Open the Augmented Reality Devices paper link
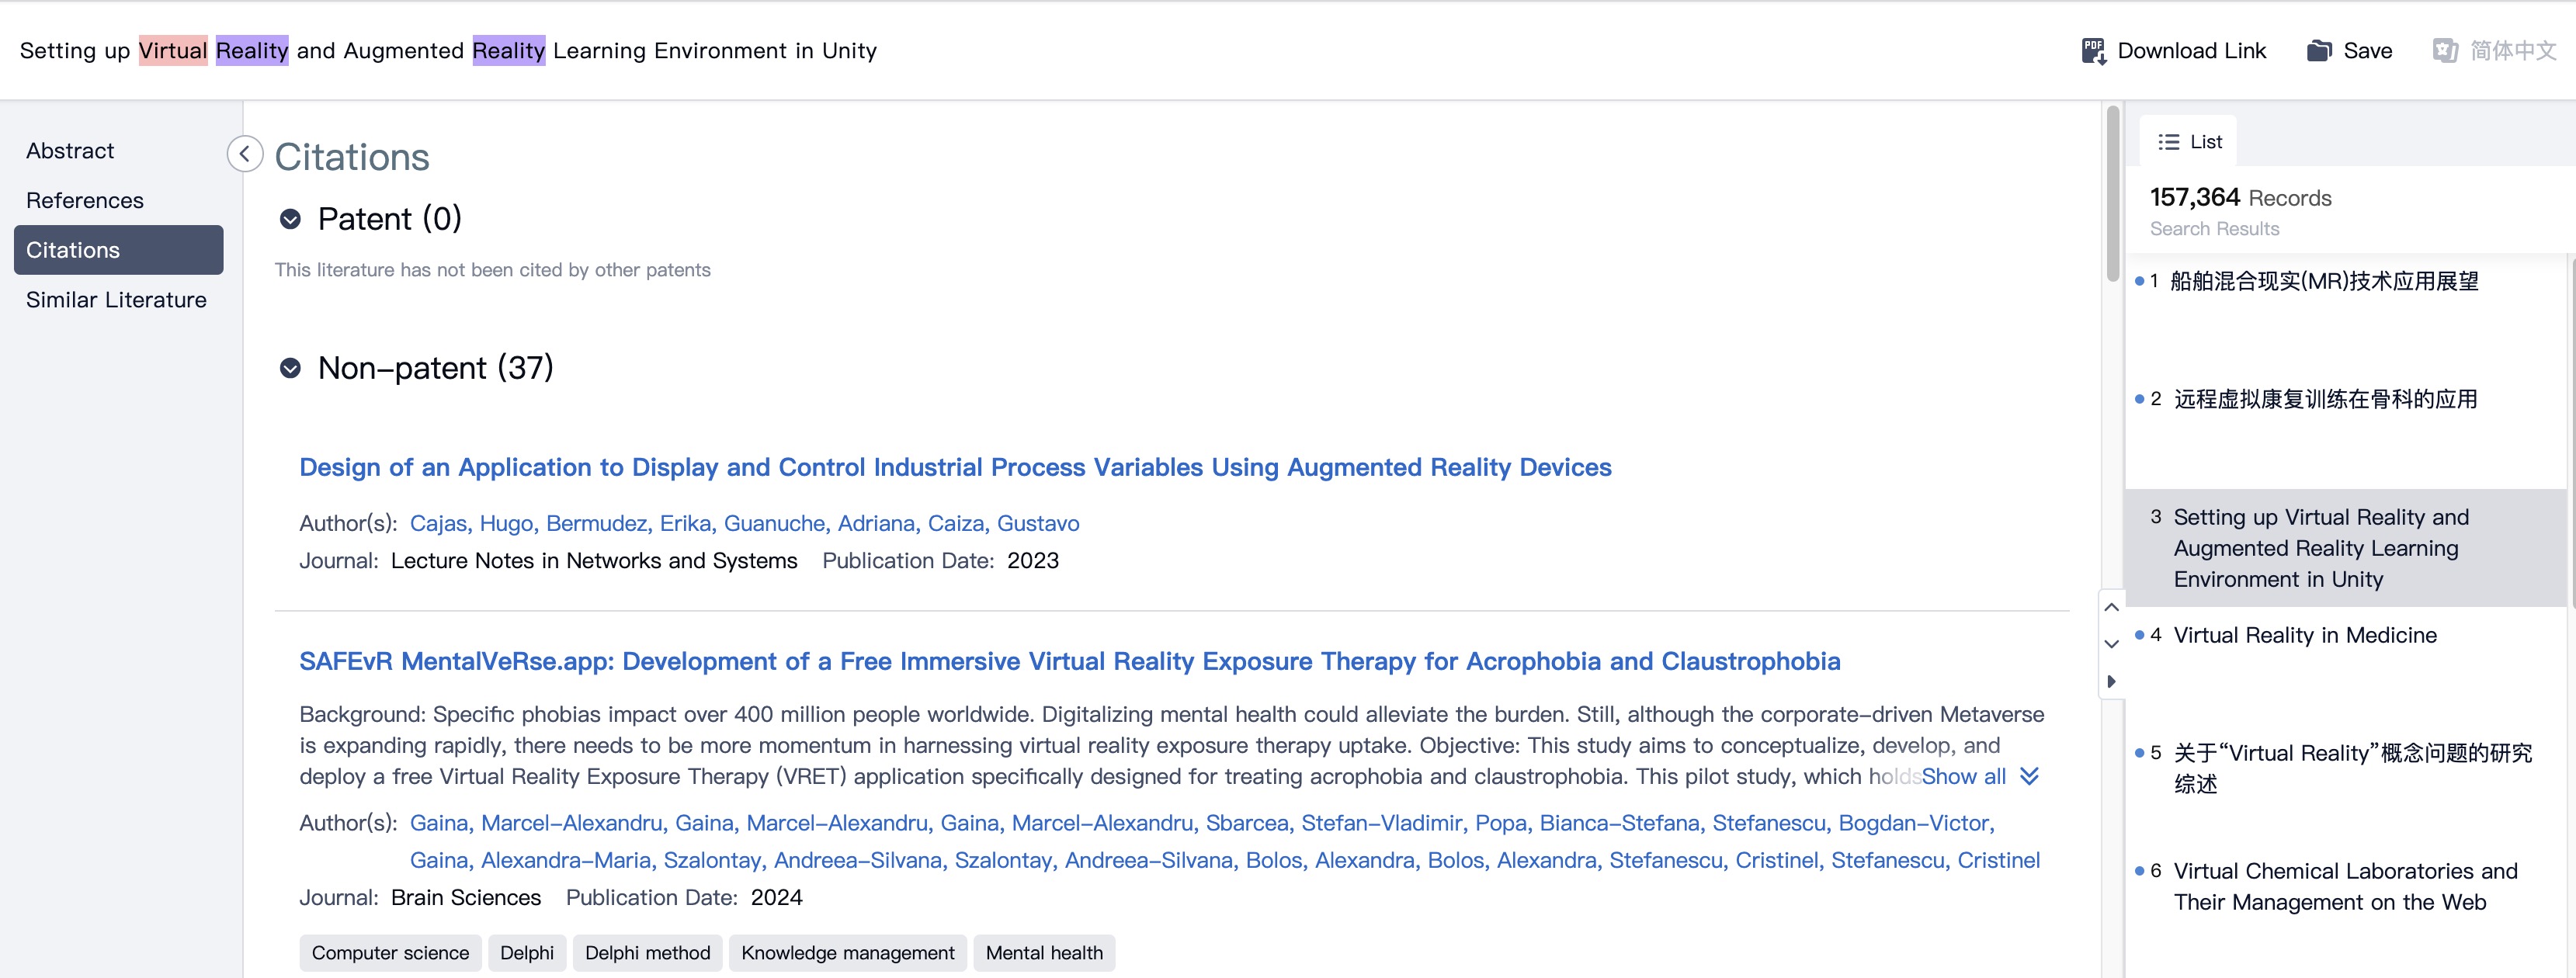The height and width of the screenshot is (978, 2576). pos(954,467)
